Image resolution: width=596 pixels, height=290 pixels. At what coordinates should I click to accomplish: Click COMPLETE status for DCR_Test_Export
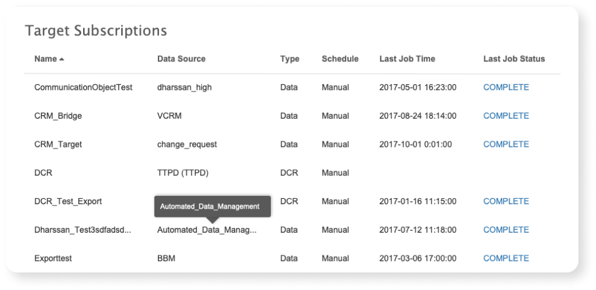(505, 201)
